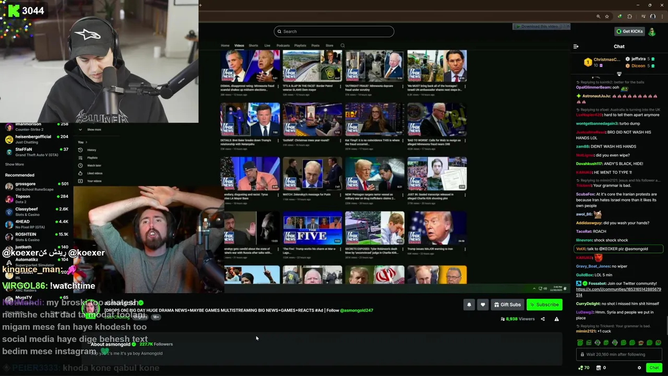
Task: Click the 18+ tag under title
Action: click(x=156, y=317)
